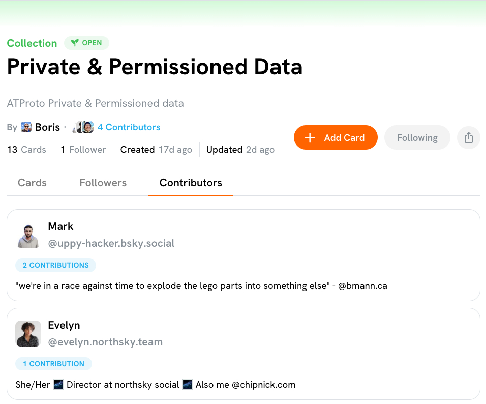Open the 4 Contributors link
486x404 pixels.
tap(129, 127)
